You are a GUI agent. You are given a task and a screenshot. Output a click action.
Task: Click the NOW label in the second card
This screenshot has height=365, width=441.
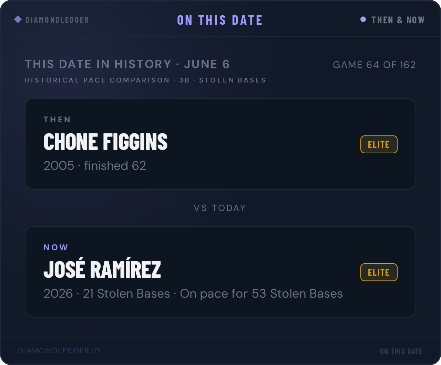tap(56, 247)
